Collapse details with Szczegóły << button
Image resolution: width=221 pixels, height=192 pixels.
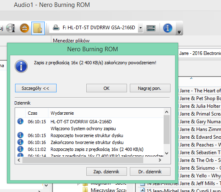(36, 88)
